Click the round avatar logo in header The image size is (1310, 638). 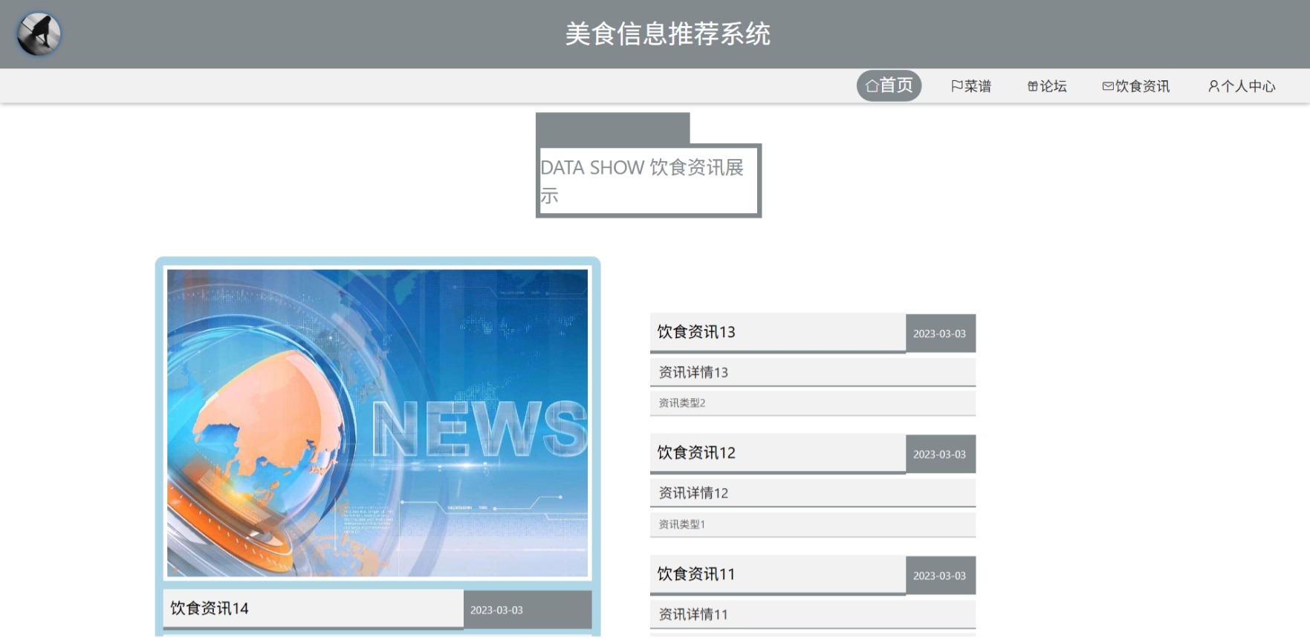pos(39,34)
